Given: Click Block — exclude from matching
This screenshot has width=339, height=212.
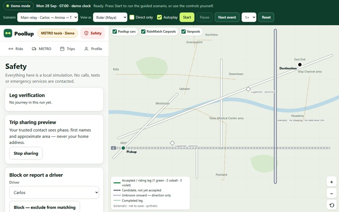Looking at the screenshot, I should (45, 207).
